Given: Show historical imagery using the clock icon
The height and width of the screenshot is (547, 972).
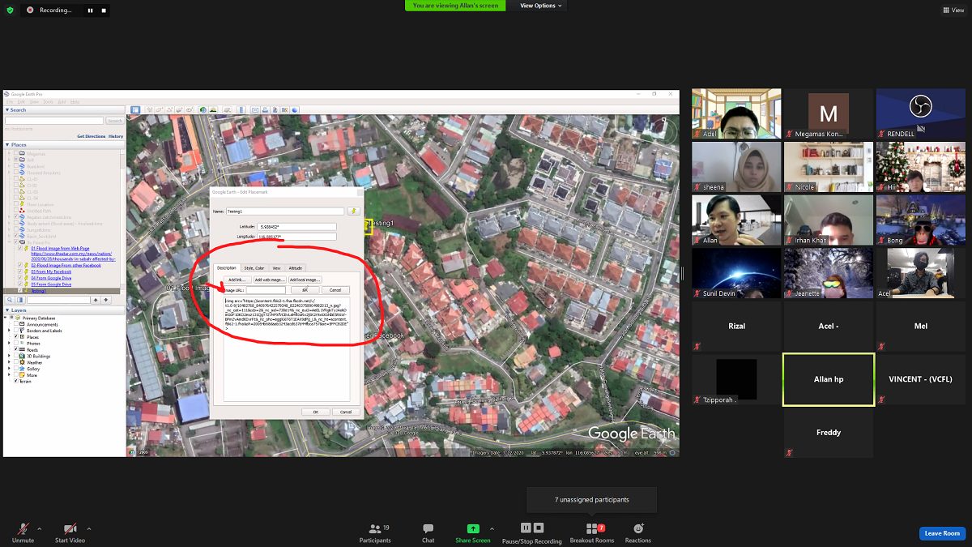Looking at the screenshot, I should 203,109.
